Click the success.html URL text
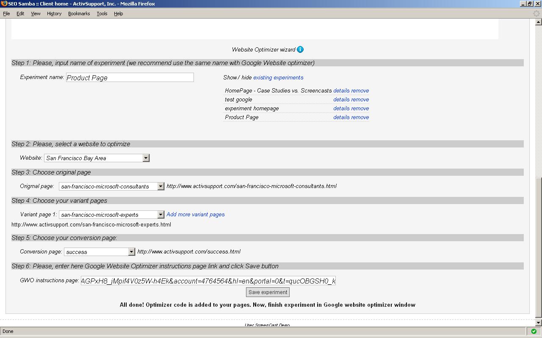This screenshot has height=338, width=542. [189, 252]
